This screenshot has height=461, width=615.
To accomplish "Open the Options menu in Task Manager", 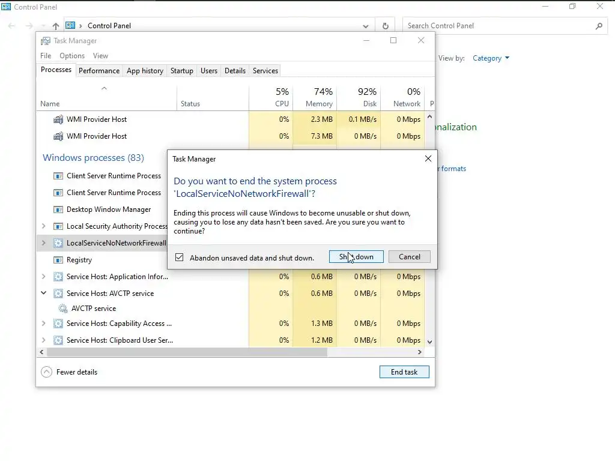I will (x=72, y=56).
